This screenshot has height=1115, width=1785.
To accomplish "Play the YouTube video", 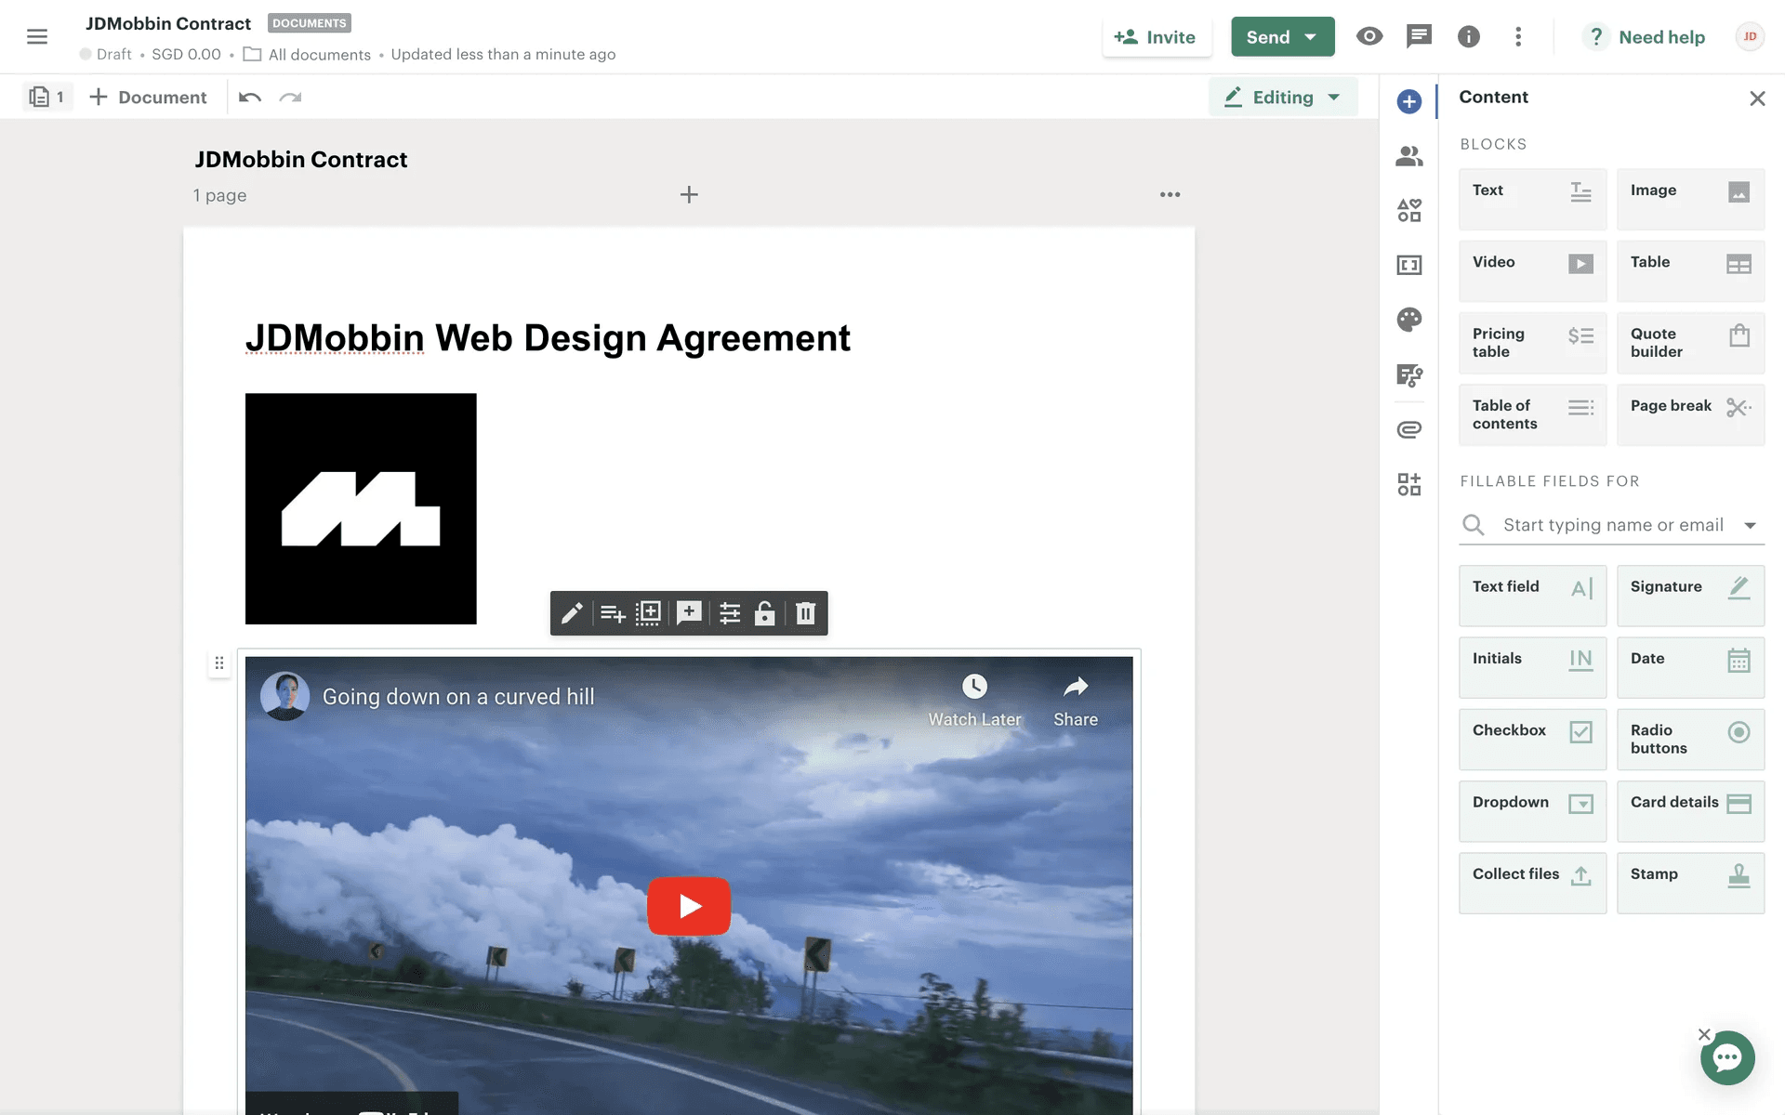I will pos(689,906).
